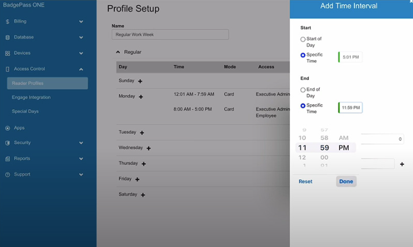Add interval using Friday plus icon
This screenshot has height=247, width=413.
[x=137, y=179]
